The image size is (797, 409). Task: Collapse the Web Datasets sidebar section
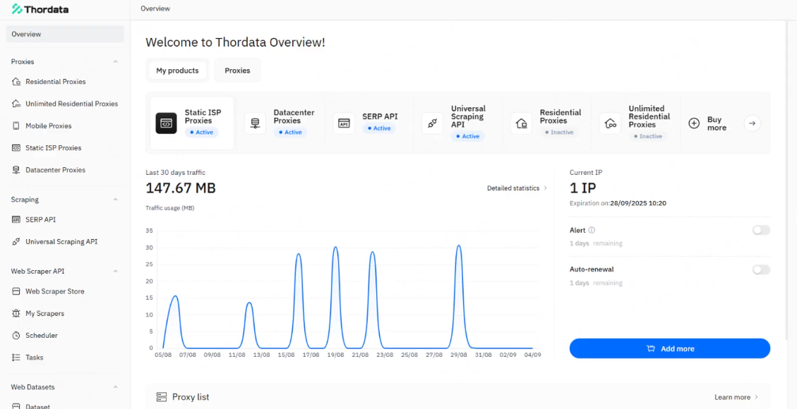point(115,387)
